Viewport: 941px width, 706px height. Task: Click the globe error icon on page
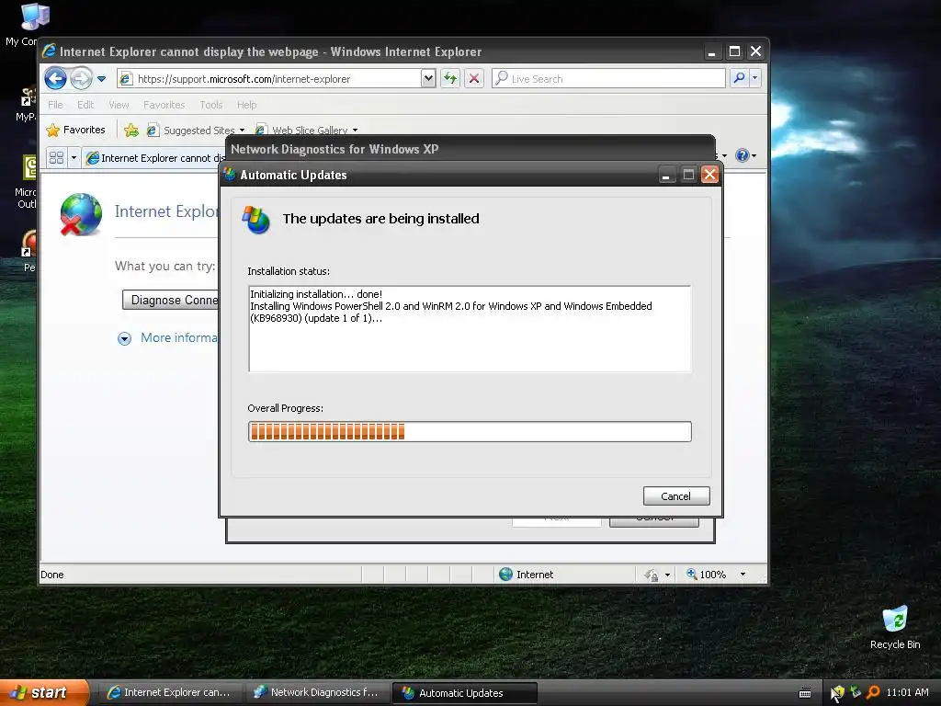(81, 214)
